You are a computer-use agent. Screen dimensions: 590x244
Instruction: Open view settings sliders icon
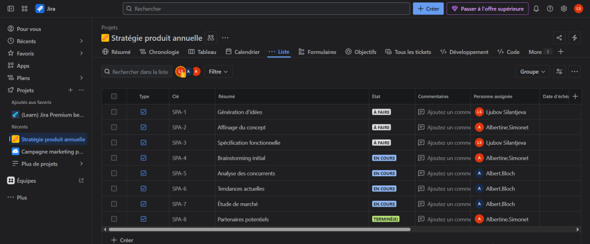coord(559,72)
